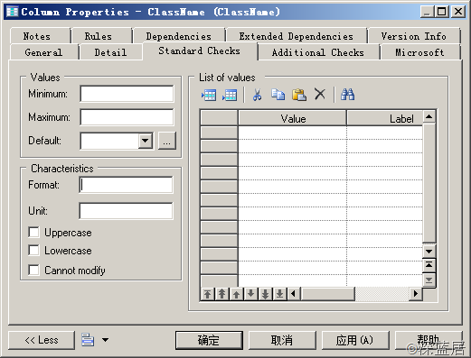471x358 pixels.
Task: Check the Cannot modify option
Action: 33,270
